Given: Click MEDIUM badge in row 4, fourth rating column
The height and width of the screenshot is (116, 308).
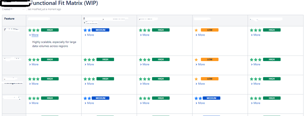Looking at the screenshot, I should pos(211,98).
